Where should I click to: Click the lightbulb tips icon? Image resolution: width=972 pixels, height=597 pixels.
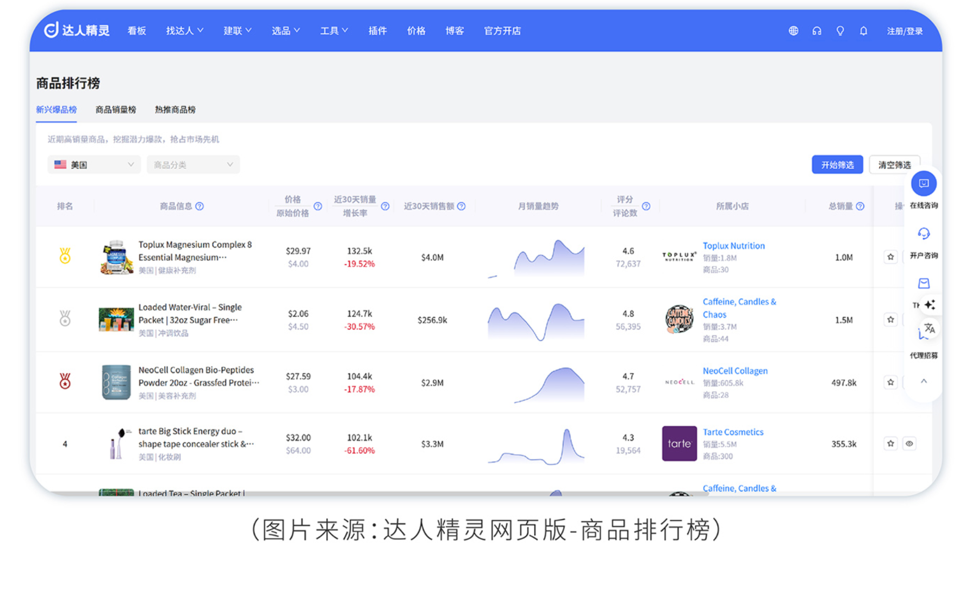tap(840, 31)
